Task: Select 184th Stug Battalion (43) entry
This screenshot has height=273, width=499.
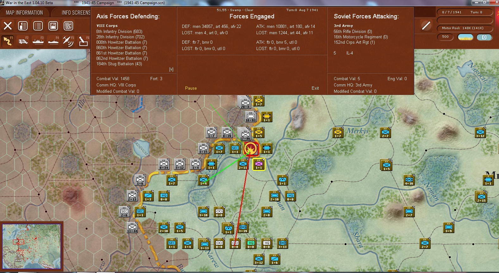Action: 119,64
